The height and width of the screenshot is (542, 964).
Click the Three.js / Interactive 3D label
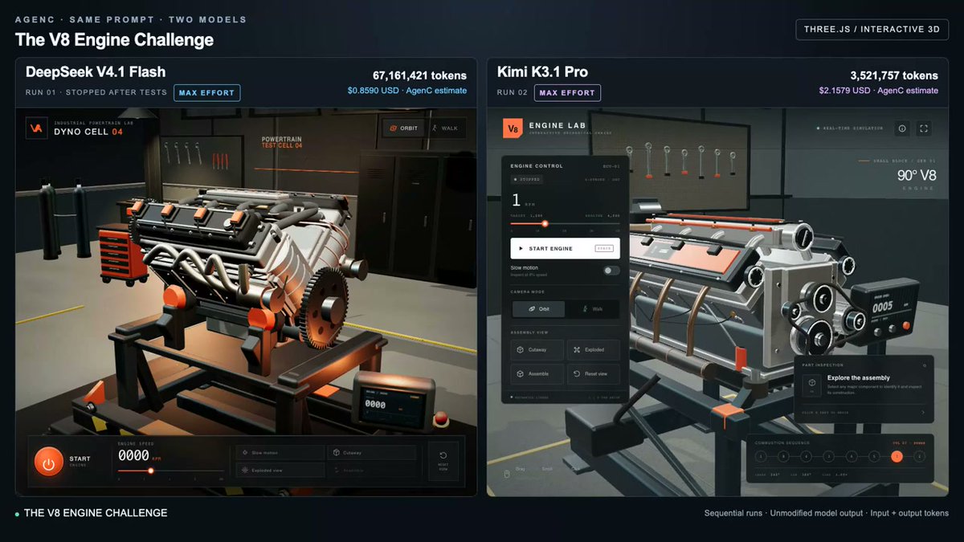[872, 30]
